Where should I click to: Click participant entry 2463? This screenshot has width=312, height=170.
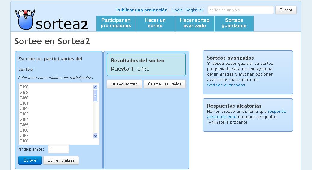[x=24, y=114]
